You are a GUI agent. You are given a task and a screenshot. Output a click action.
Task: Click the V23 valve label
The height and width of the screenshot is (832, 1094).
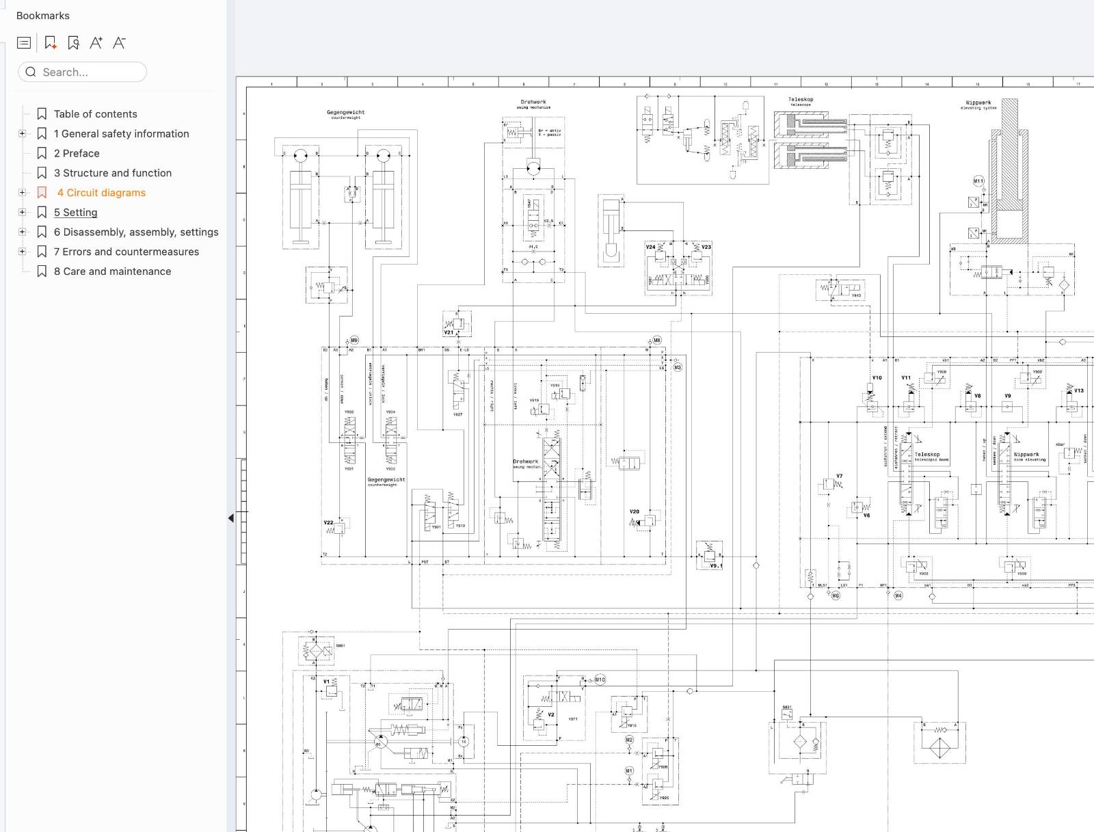[x=706, y=247]
